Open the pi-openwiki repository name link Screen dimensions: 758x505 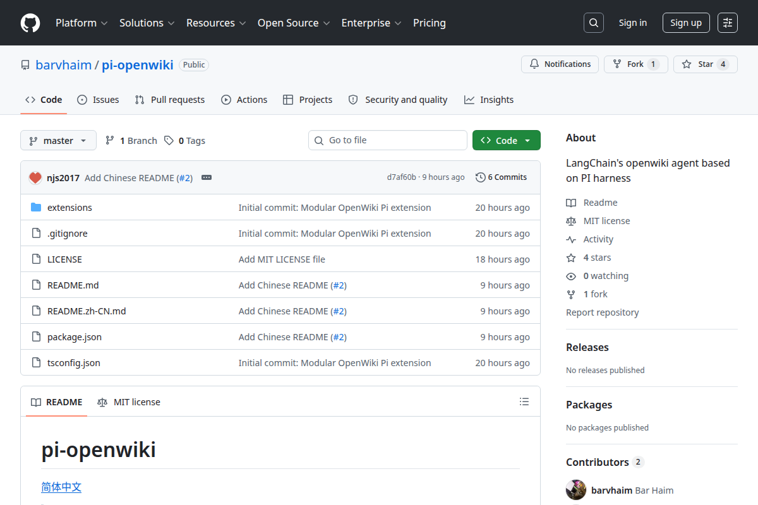[138, 65]
